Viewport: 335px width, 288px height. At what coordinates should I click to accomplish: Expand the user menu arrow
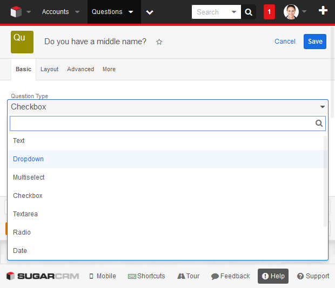click(304, 11)
